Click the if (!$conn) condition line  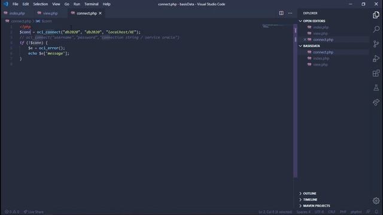[34, 42]
